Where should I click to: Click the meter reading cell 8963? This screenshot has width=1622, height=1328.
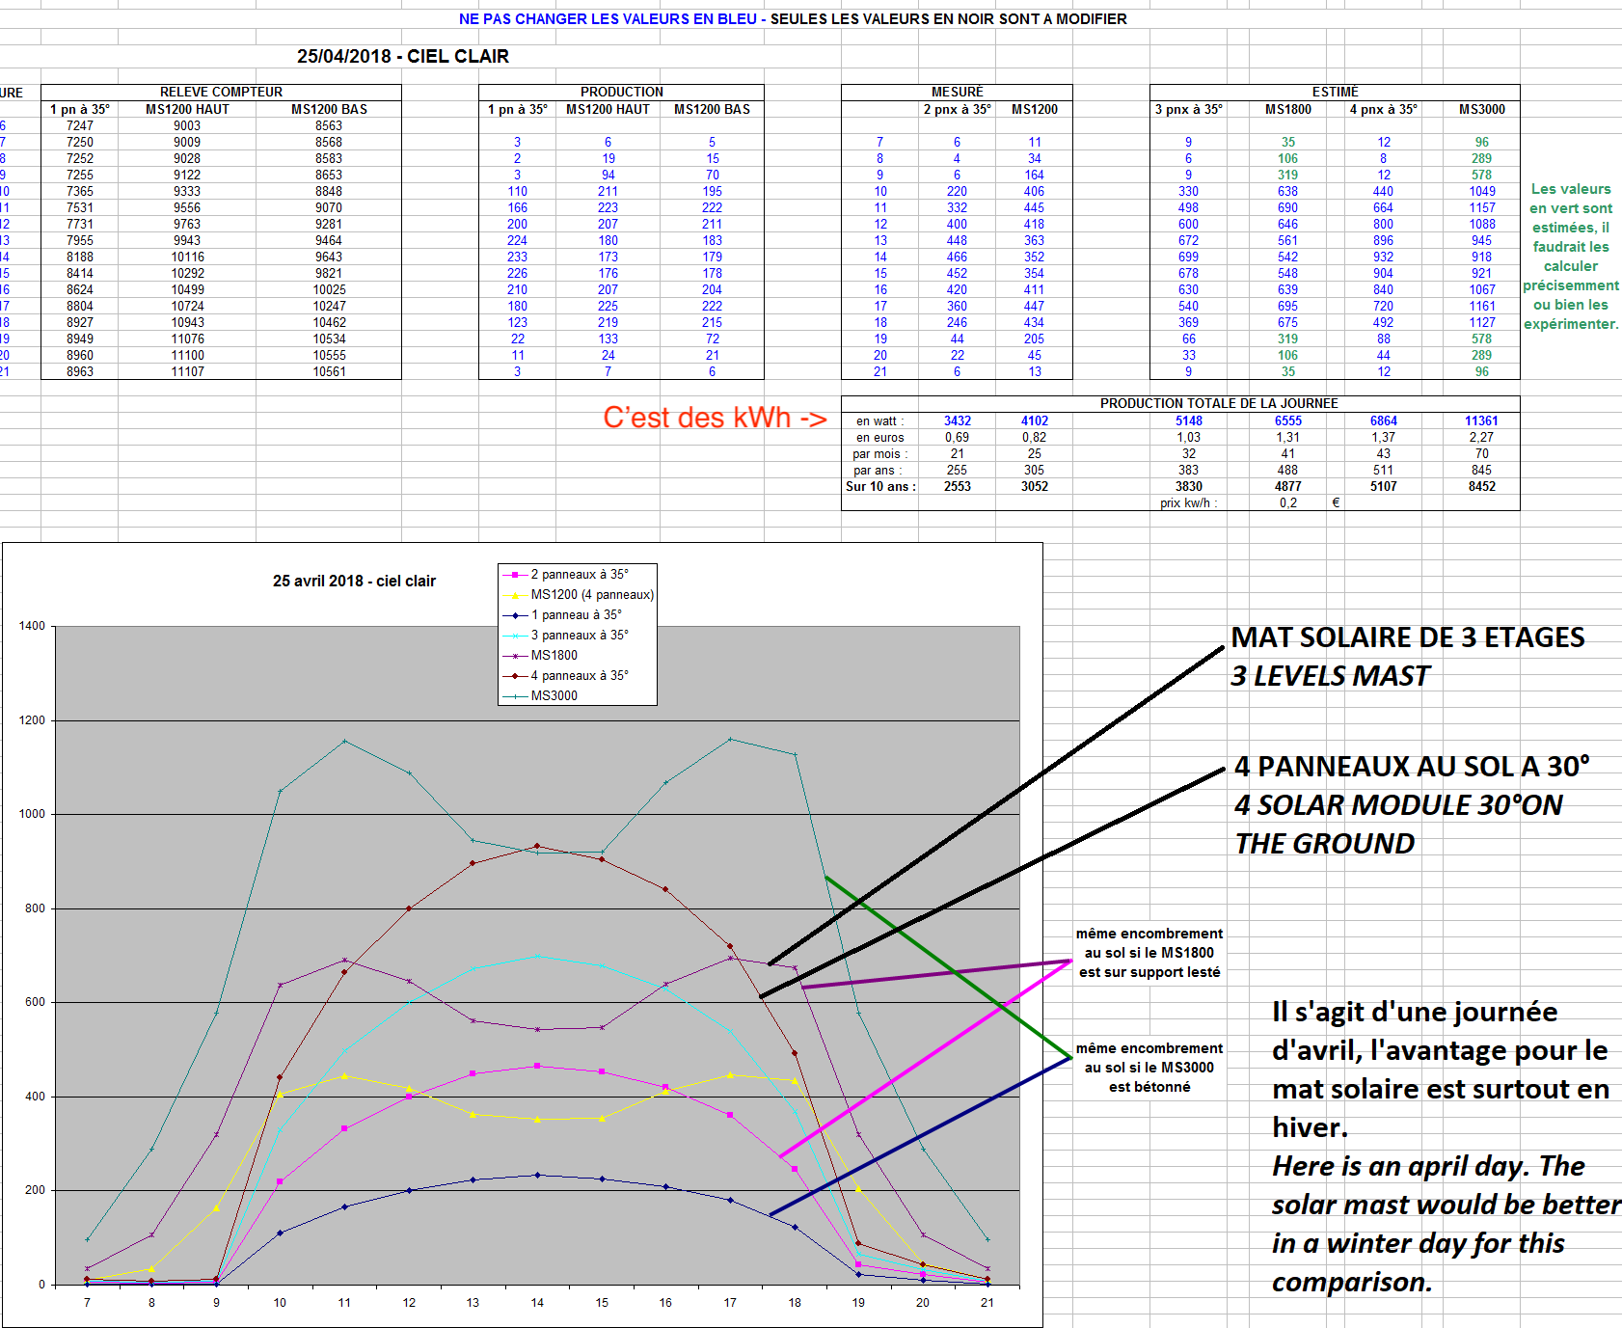point(80,371)
